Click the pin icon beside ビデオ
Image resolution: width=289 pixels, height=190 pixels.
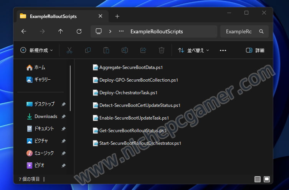tap(64, 165)
